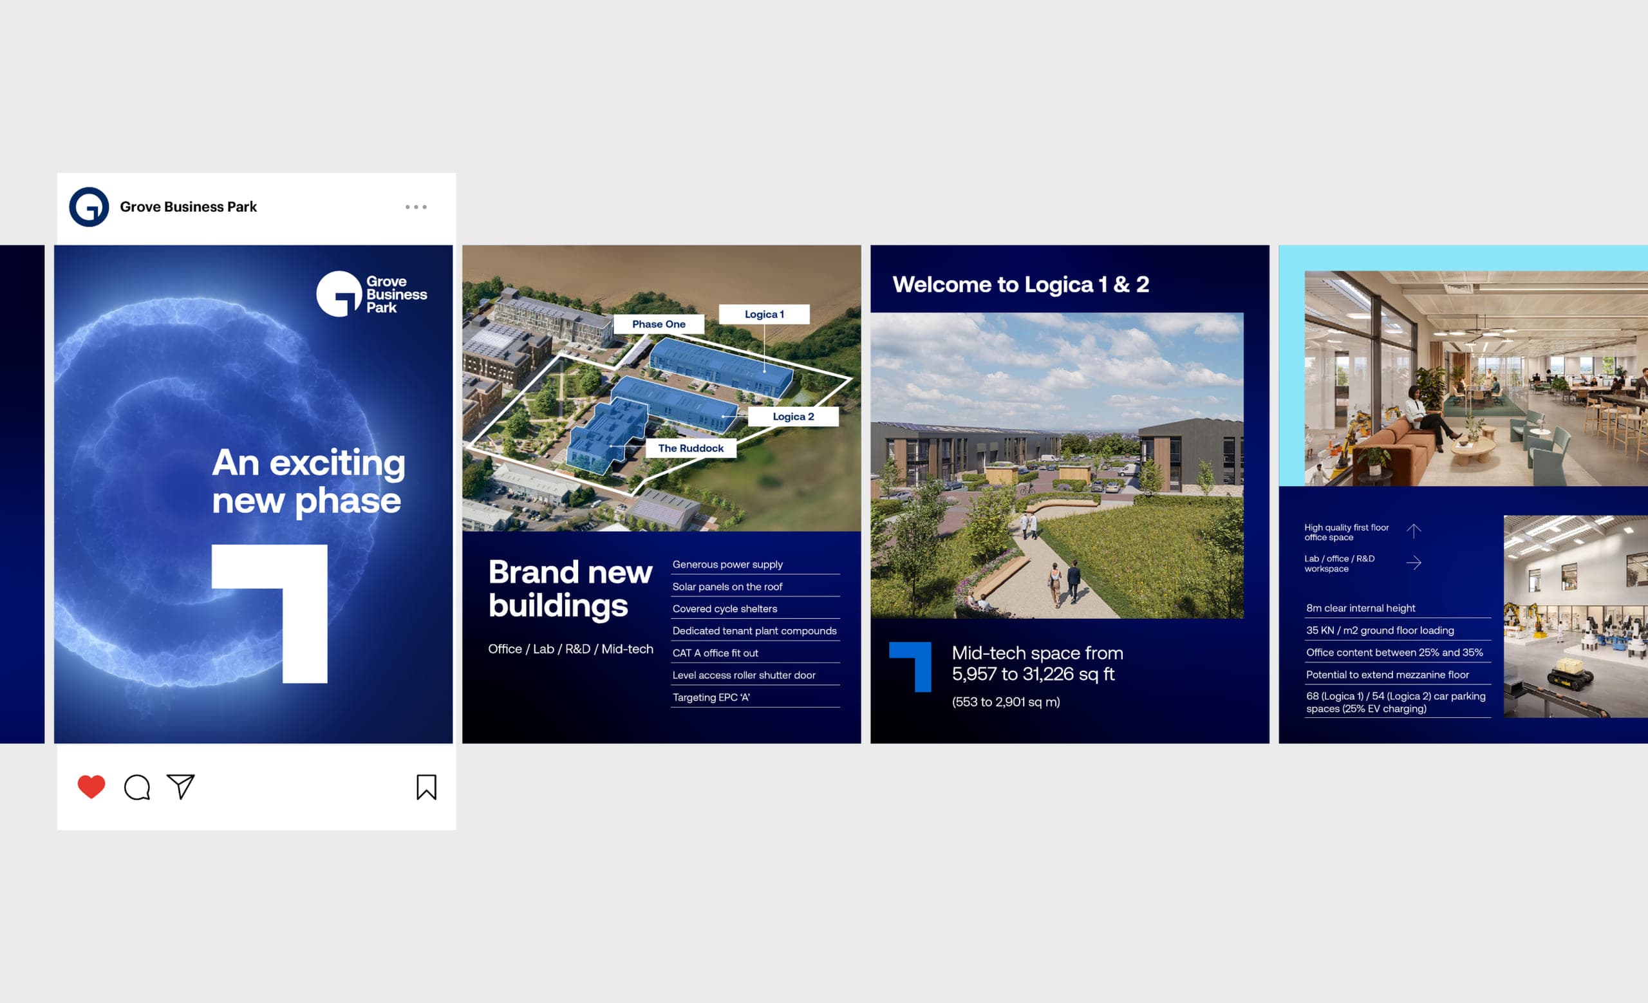Click the 'Brand new buildings' heading
The image size is (1648, 1003).
coord(570,588)
